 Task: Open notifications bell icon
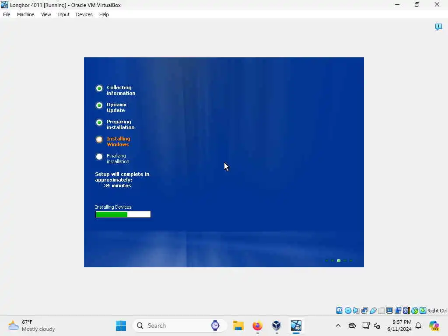(x=418, y=325)
